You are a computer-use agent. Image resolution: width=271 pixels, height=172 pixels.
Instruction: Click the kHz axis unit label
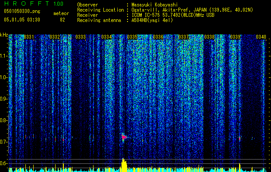(4, 35)
